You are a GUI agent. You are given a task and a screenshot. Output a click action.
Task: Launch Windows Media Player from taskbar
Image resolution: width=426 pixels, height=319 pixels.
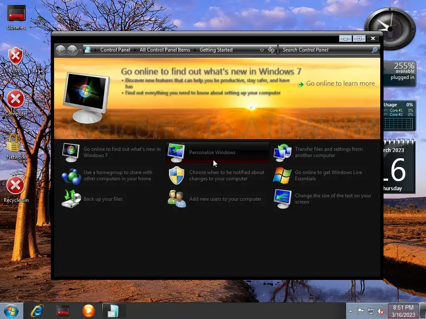[89, 311]
